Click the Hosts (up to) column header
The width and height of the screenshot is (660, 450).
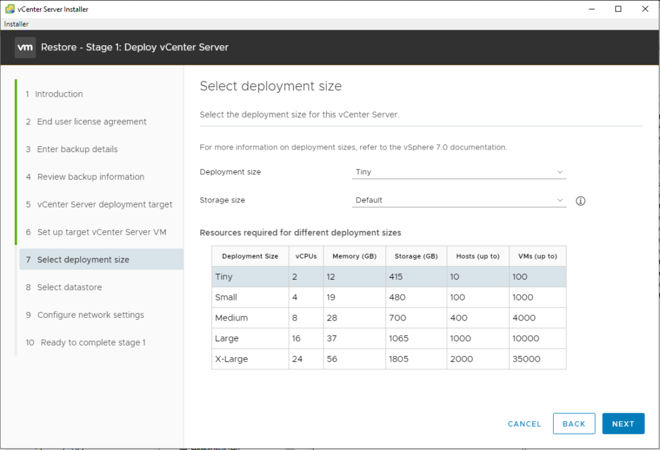coord(478,256)
